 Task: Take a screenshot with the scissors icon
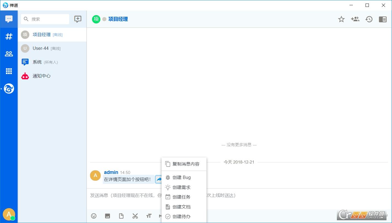[x=135, y=216]
